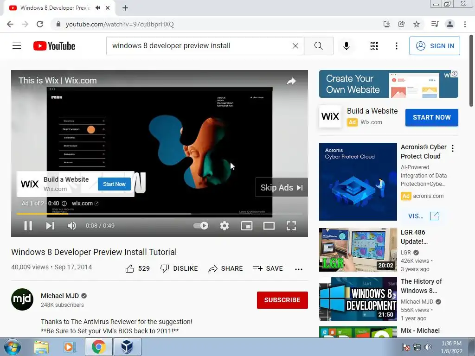Launch Windows Media Player from taskbar
This screenshot has height=356, width=475.
[x=69, y=347]
